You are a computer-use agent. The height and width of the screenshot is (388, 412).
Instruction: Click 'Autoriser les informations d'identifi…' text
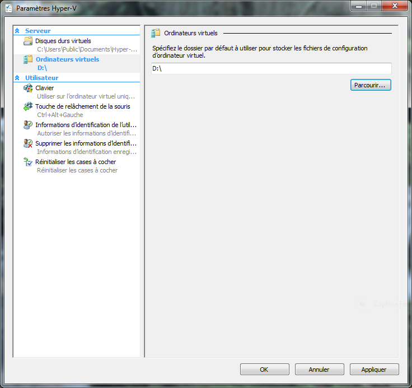86,133
